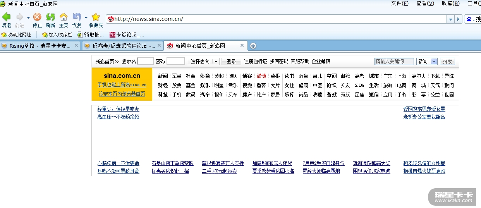Open the 文件(F) menu
The width and height of the screenshot is (481, 208).
click(400, 3)
